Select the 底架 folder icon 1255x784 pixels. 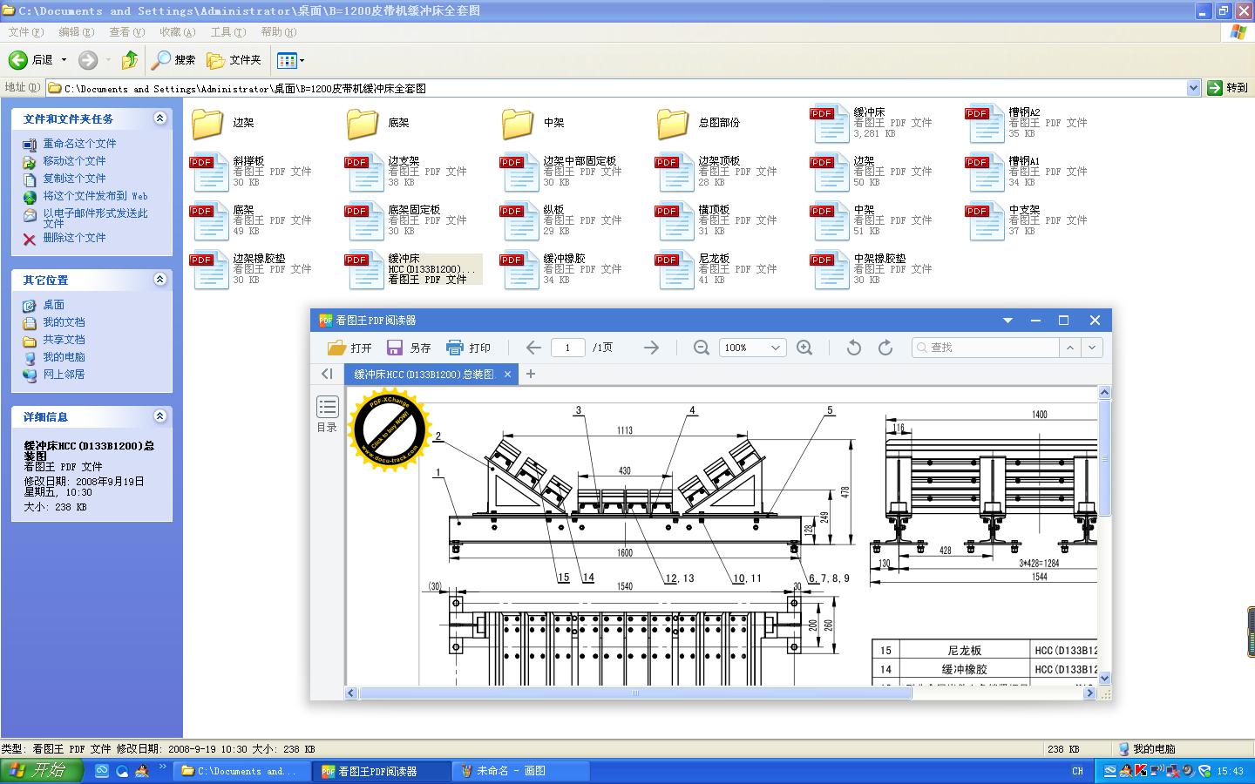(x=363, y=124)
